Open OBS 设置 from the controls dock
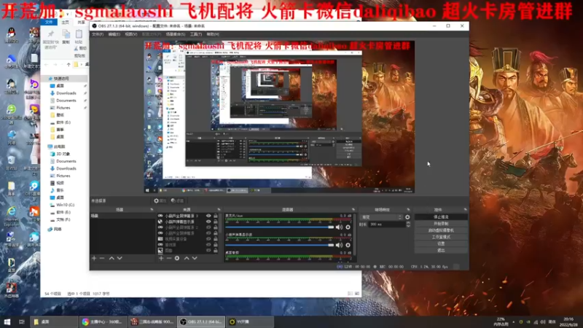Viewport: 583px width, 328px height. (441, 243)
